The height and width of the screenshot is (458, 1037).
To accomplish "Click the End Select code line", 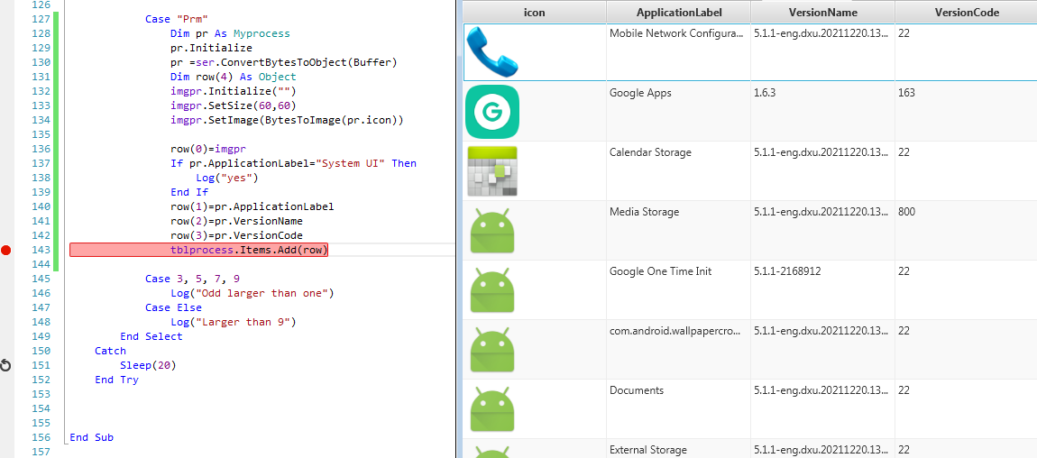I will [151, 336].
